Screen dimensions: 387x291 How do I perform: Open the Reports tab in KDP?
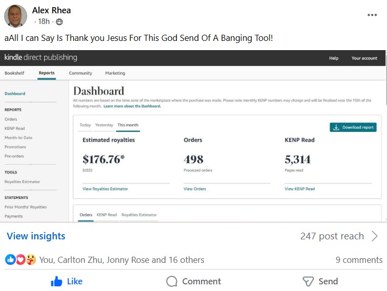pyautogui.click(x=47, y=73)
